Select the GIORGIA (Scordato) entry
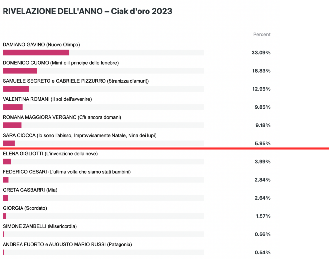This screenshot has height=259, width=329. click(25, 208)
